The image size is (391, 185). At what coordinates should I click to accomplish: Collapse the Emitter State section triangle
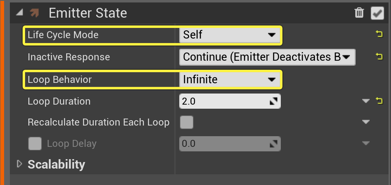19,13
